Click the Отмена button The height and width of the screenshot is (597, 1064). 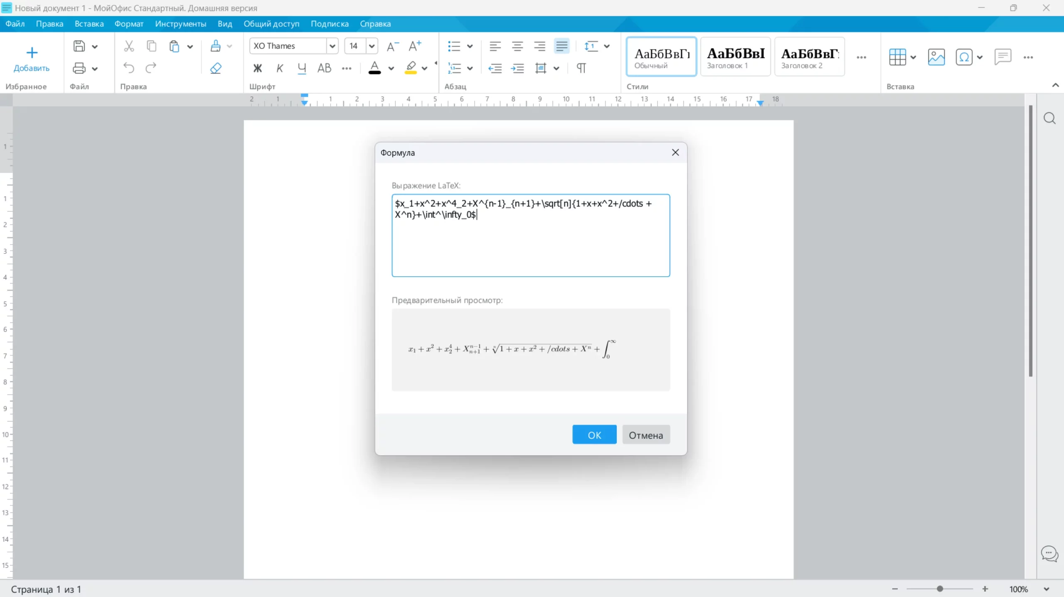click(645, 435)
